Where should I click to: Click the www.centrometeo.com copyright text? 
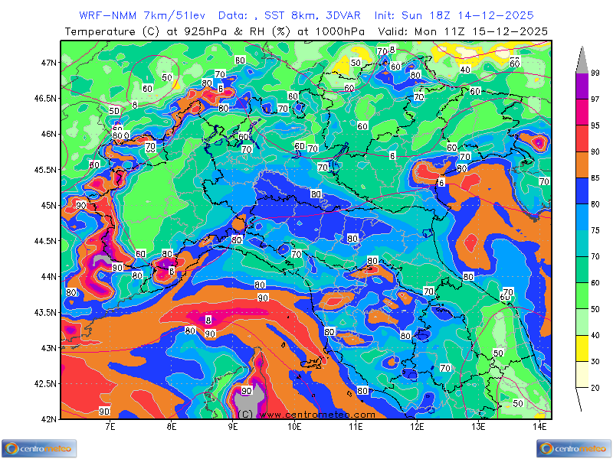click(306, 414)
